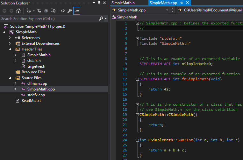Select dllmain.cpp file

click(37, 83)
